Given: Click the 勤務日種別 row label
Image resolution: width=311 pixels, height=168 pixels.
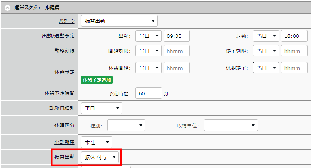Looking at the screenshot, I should click(62, 108).
